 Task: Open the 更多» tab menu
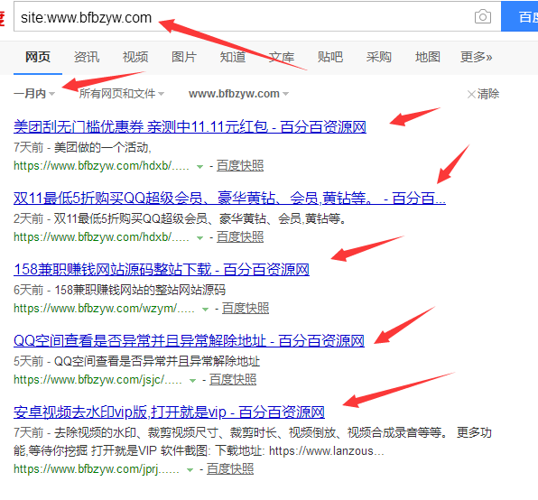tap(477, 57)
